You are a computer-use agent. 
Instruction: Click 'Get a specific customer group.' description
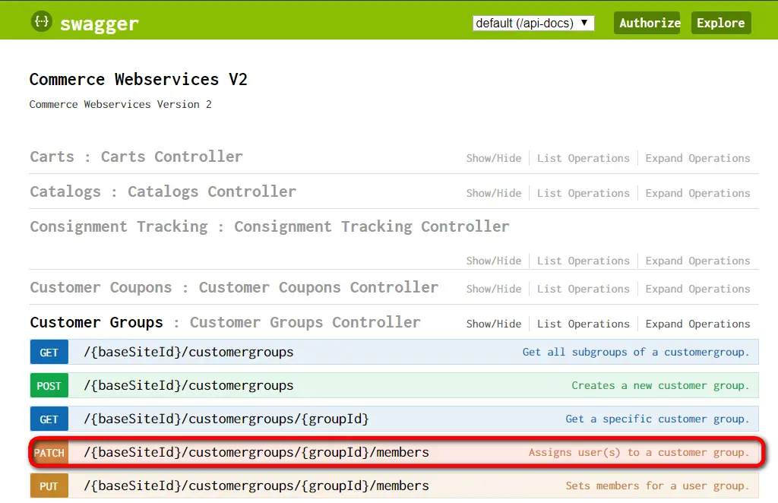coord(657,419)
